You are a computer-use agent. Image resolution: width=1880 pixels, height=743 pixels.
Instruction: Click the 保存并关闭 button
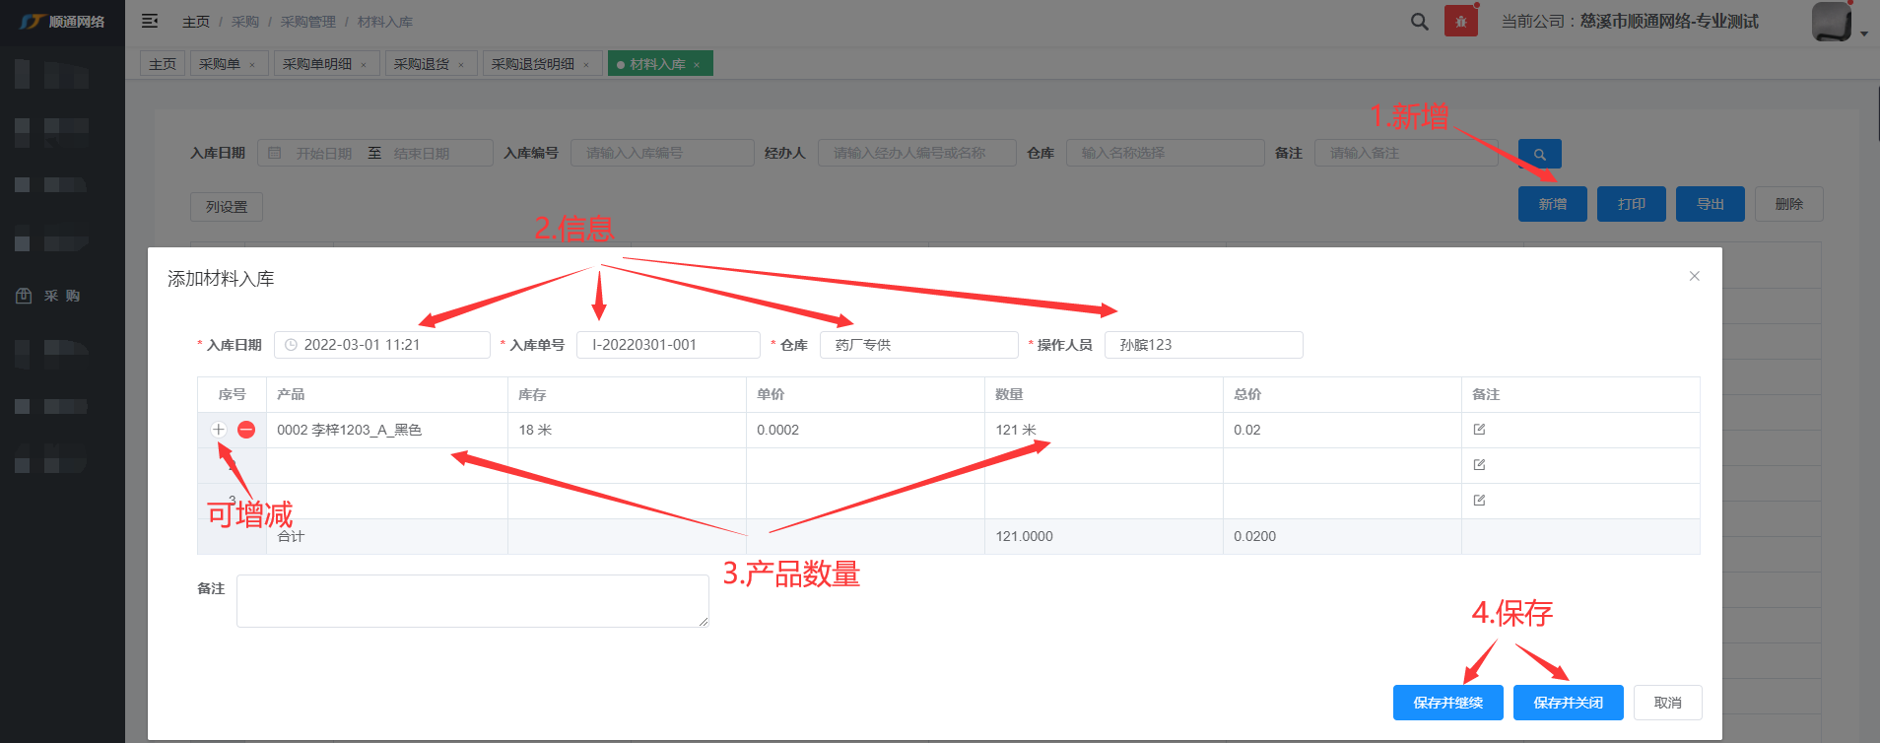click(x=1569, y=703)
